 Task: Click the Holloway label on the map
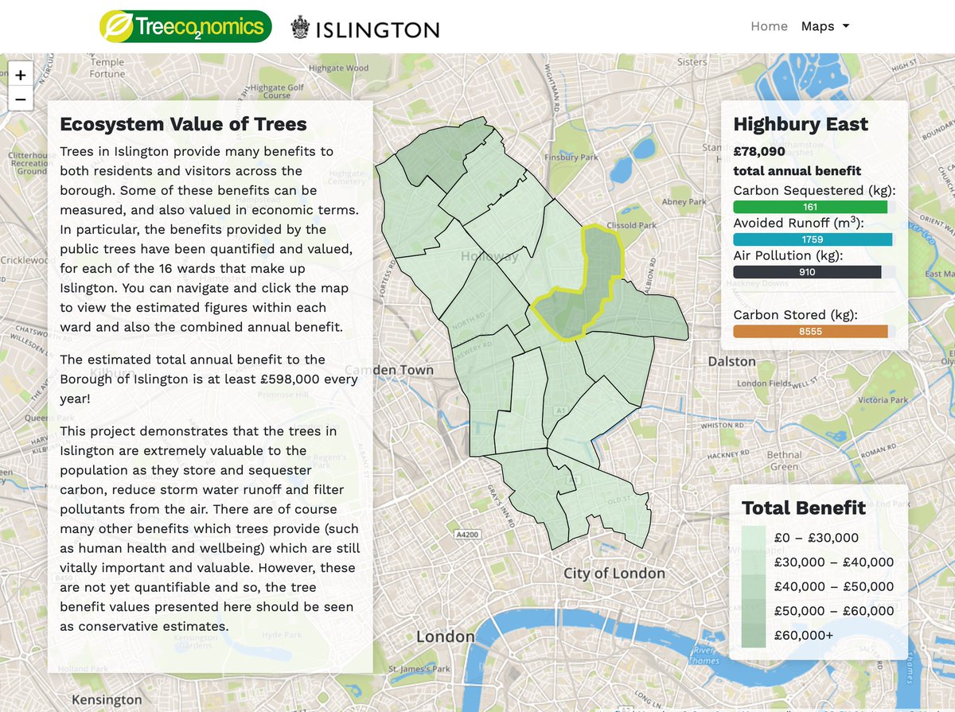click(489, 256)
